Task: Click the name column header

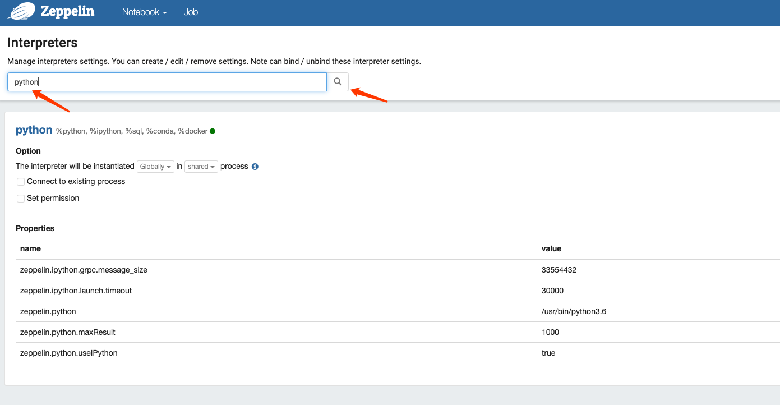Action: [x=30, y=248]
